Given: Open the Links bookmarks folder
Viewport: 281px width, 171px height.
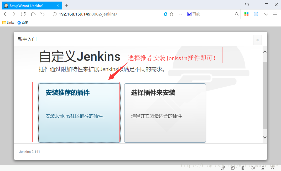Looking at the screenshot, I should (x=8, y=23).
